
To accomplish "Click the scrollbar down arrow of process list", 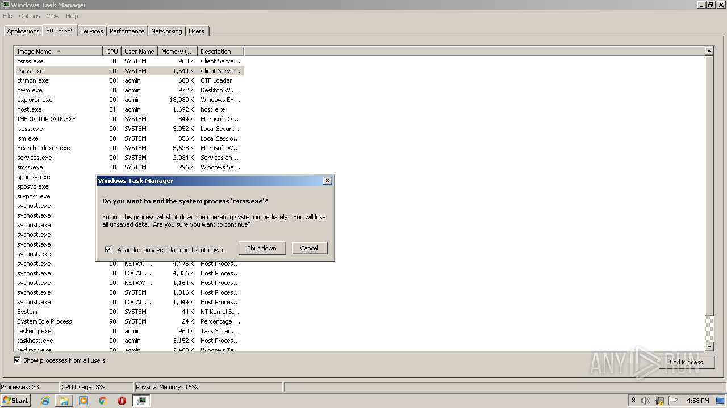I will pyautogui.click(x=709, y=347).
